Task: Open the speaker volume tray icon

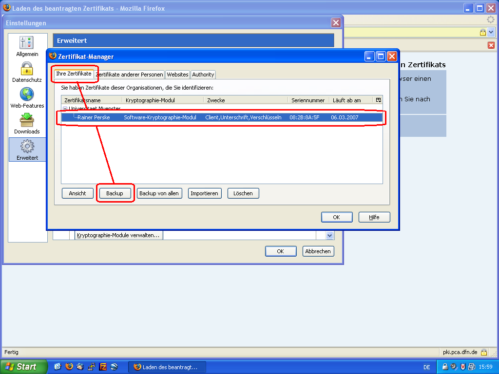Action: (454, 367)
